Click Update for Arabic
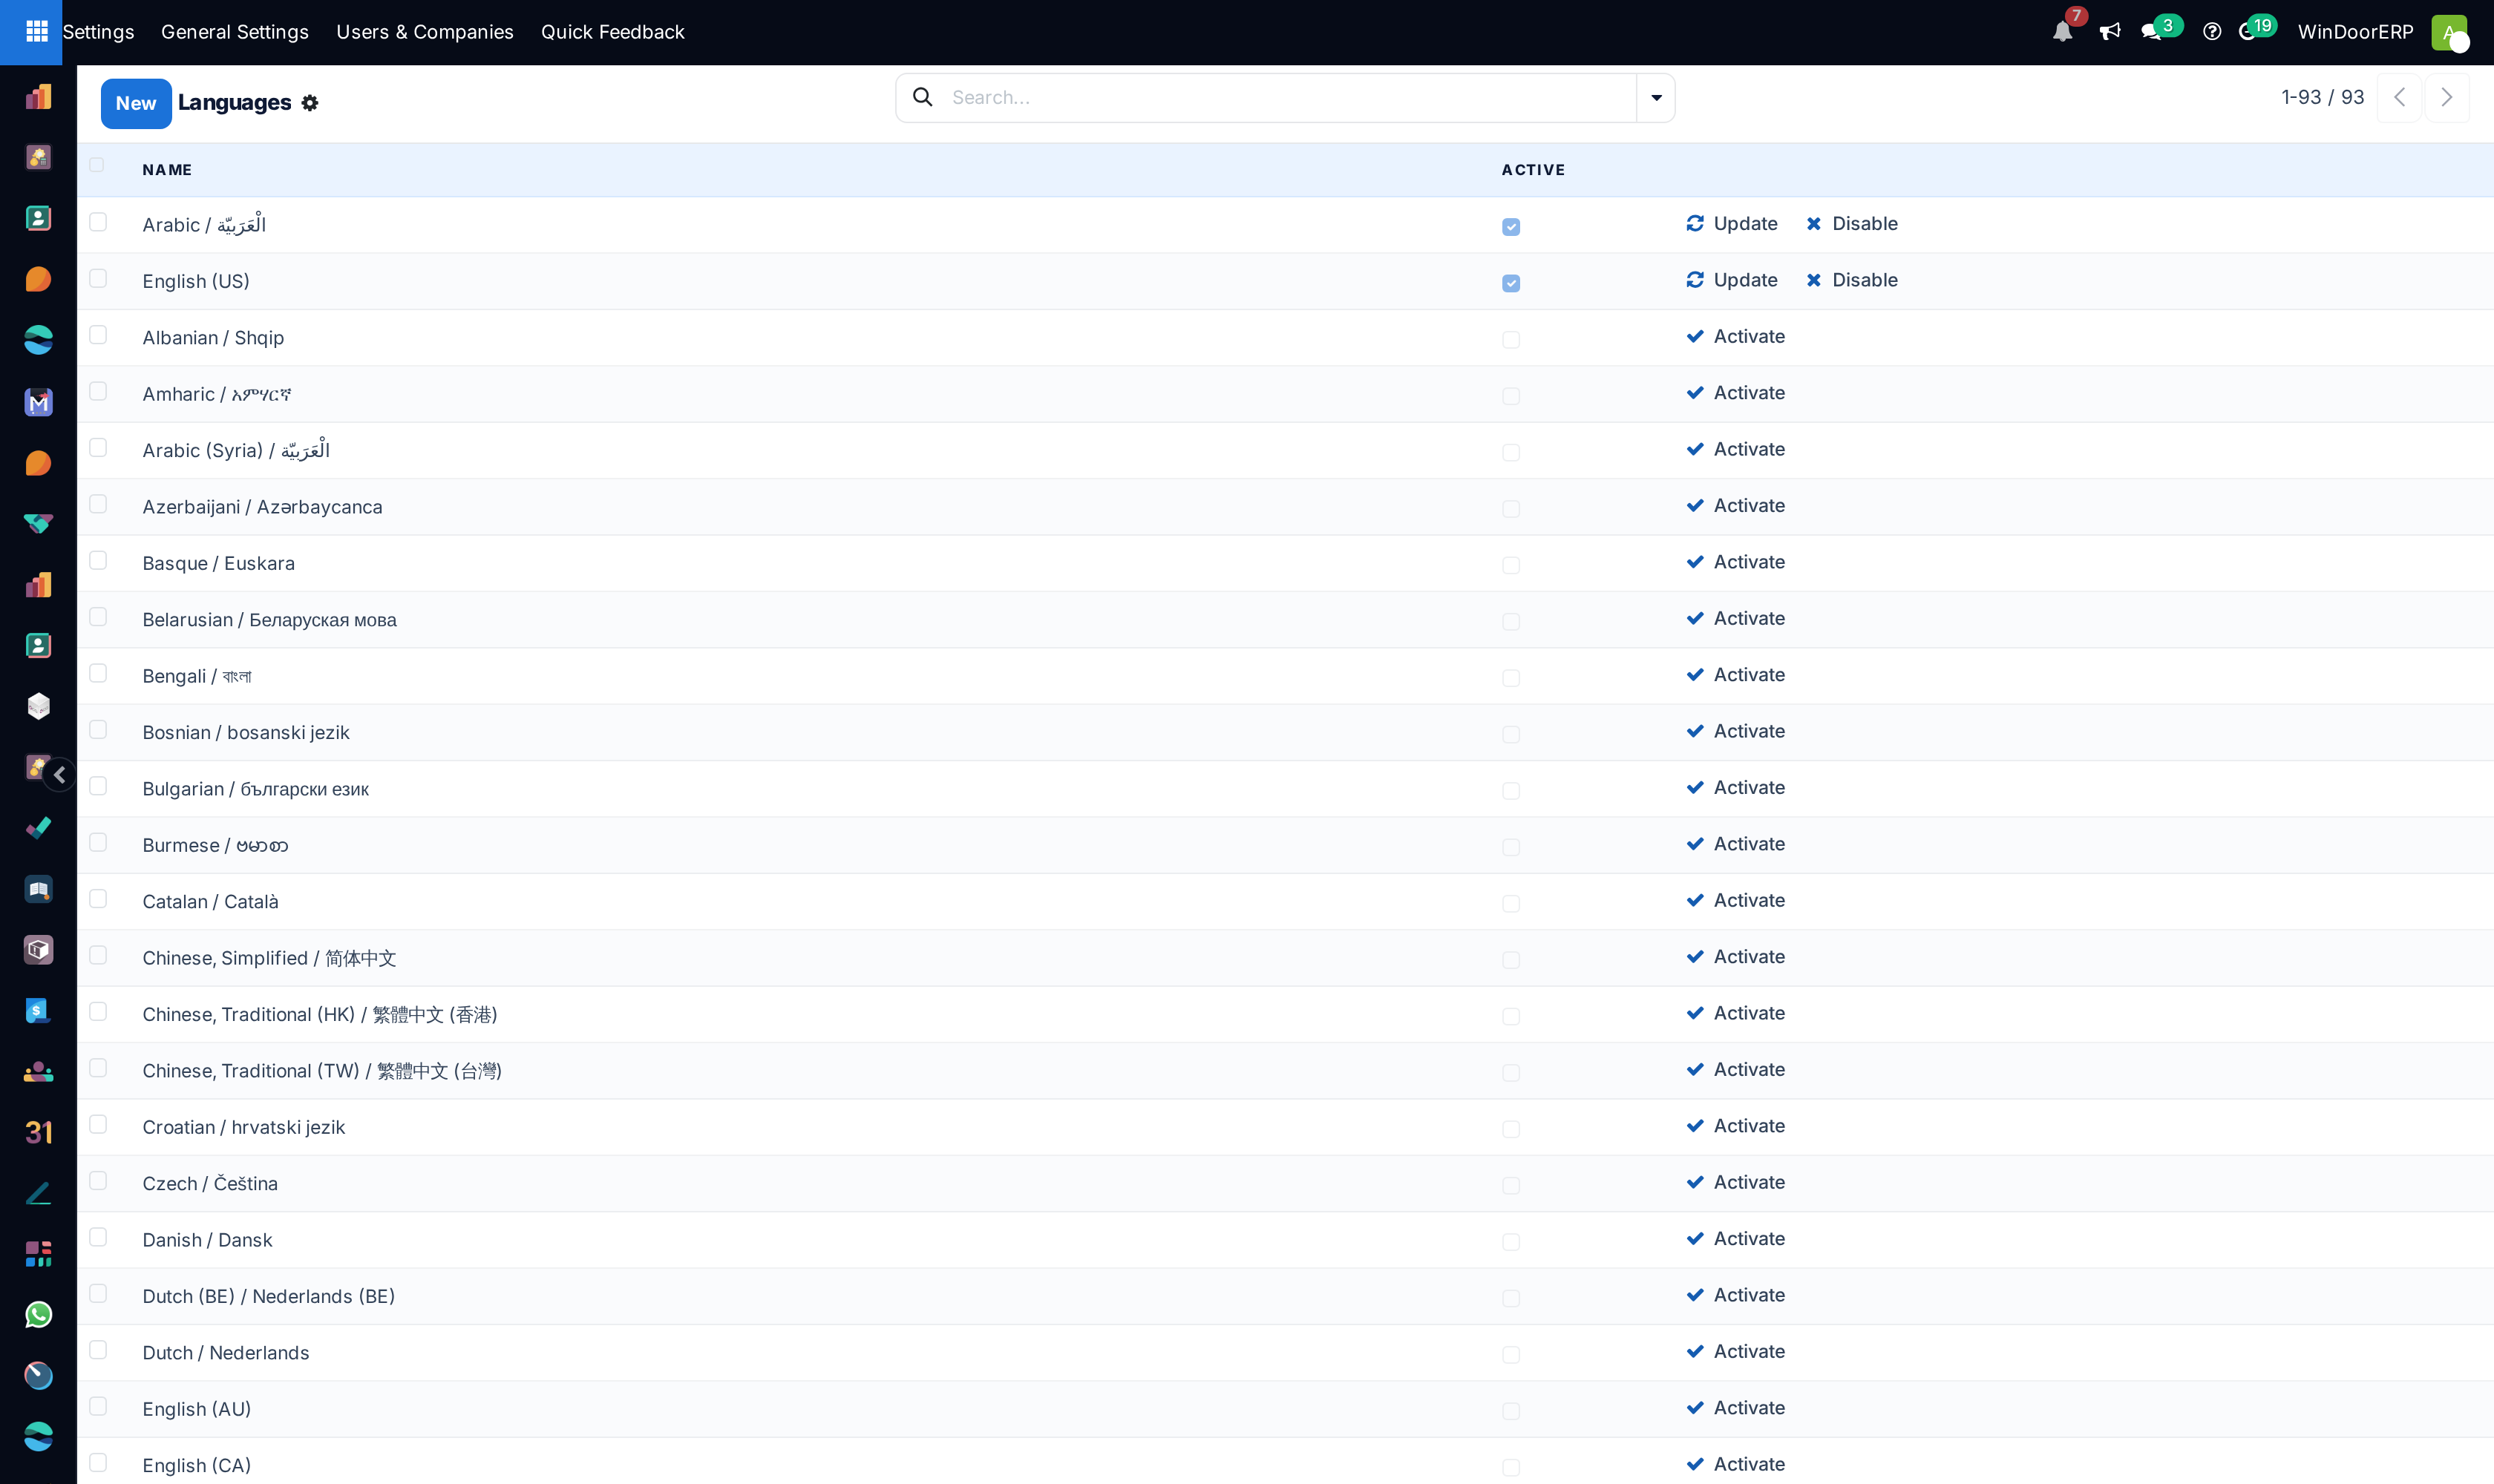The width and height of the screenshot is (2494, 1484). coord(1732,223)
